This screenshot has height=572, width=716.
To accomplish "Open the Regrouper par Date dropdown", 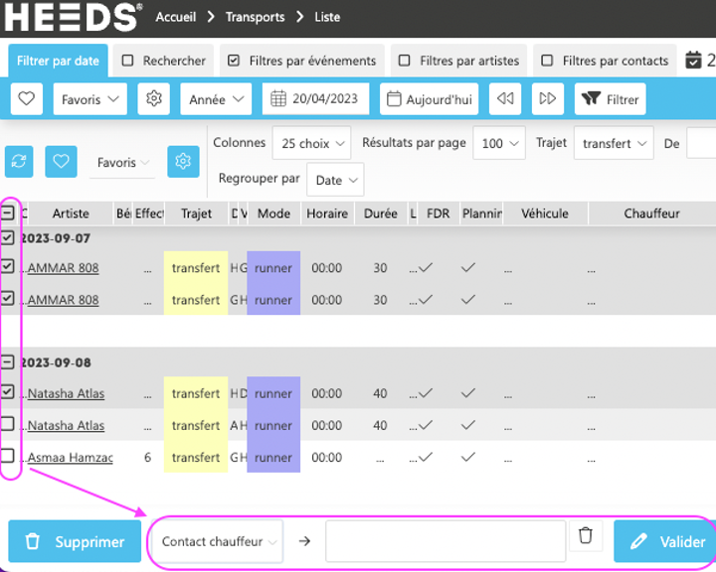I will click(336, 180).
